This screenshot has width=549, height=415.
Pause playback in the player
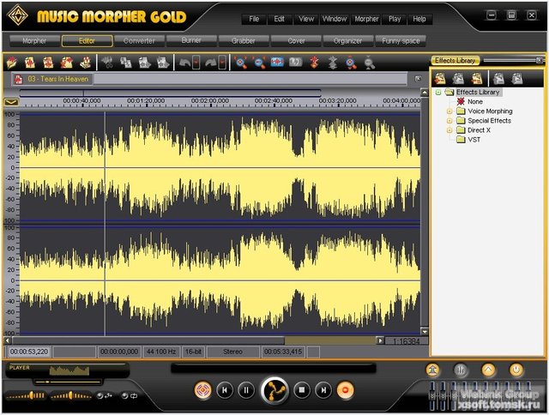coord(246,390)
